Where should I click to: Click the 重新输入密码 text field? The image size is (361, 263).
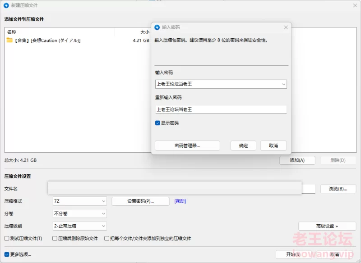click(221, 109)
